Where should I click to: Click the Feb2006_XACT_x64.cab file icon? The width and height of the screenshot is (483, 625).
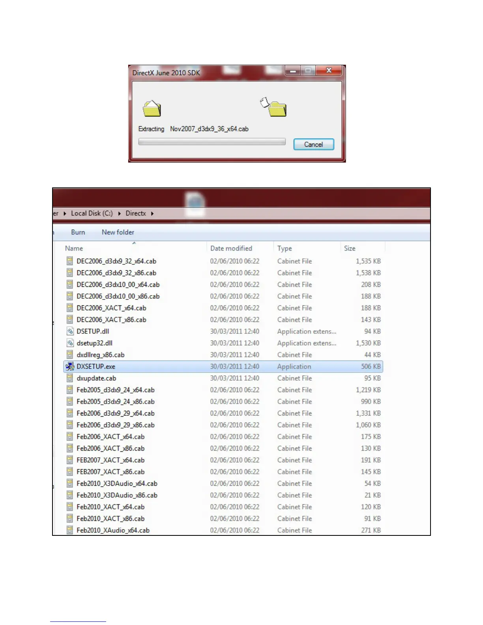coord(70,436)
